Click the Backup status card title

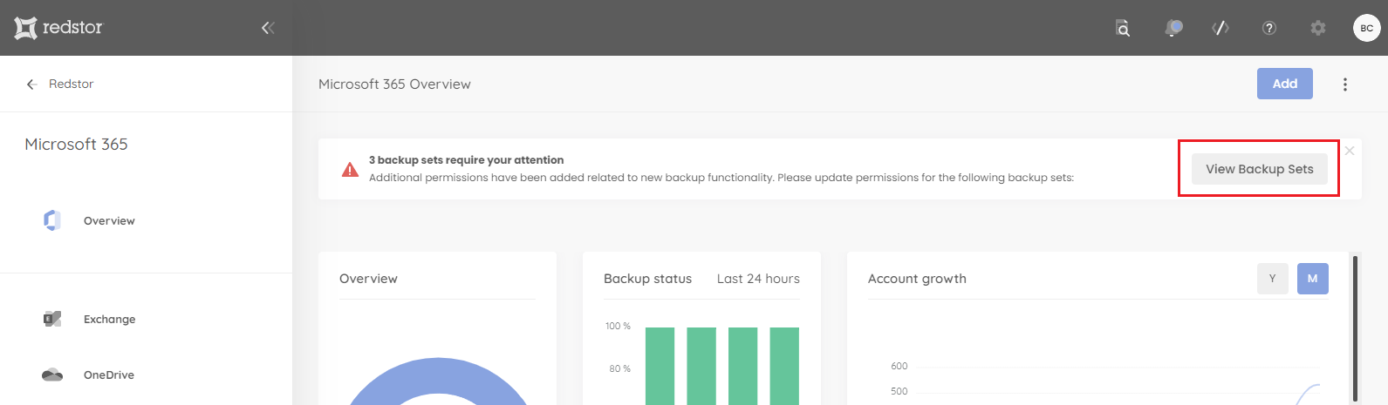(x=647, y=279)
